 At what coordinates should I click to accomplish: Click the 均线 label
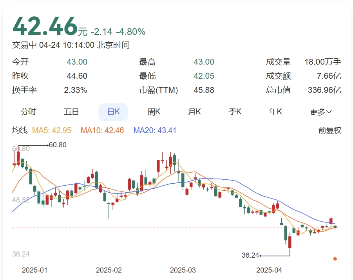[20, 130]
